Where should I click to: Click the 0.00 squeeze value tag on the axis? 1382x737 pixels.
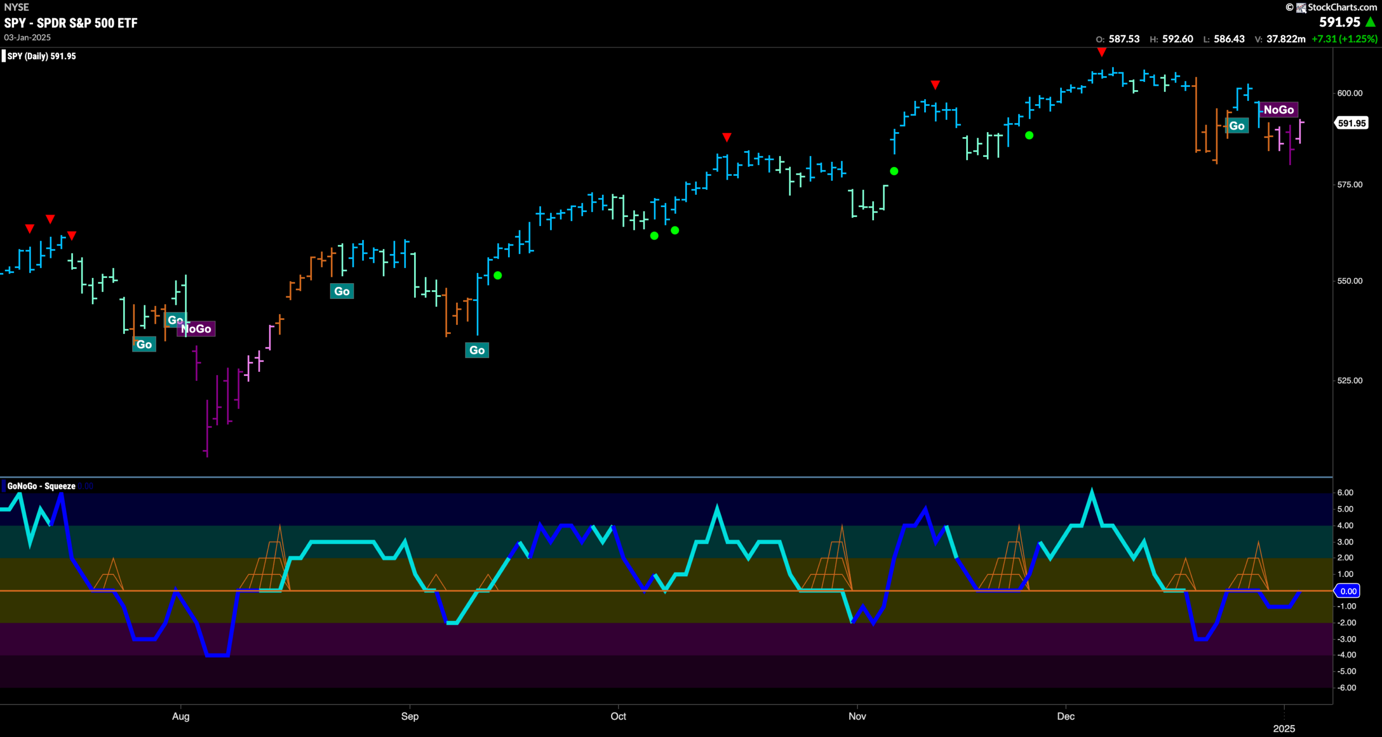point(1348,591)
